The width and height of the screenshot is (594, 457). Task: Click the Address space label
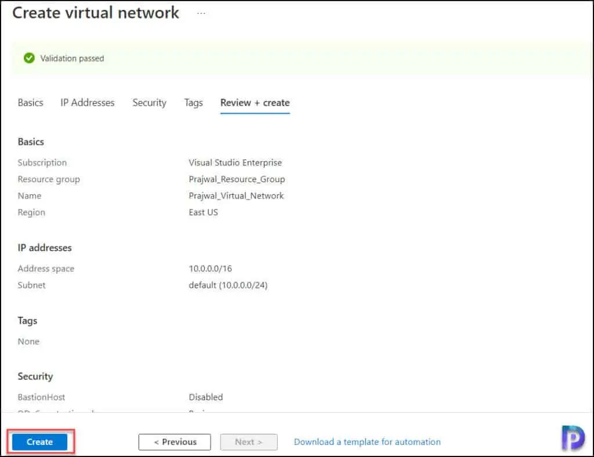click(46, 269)
